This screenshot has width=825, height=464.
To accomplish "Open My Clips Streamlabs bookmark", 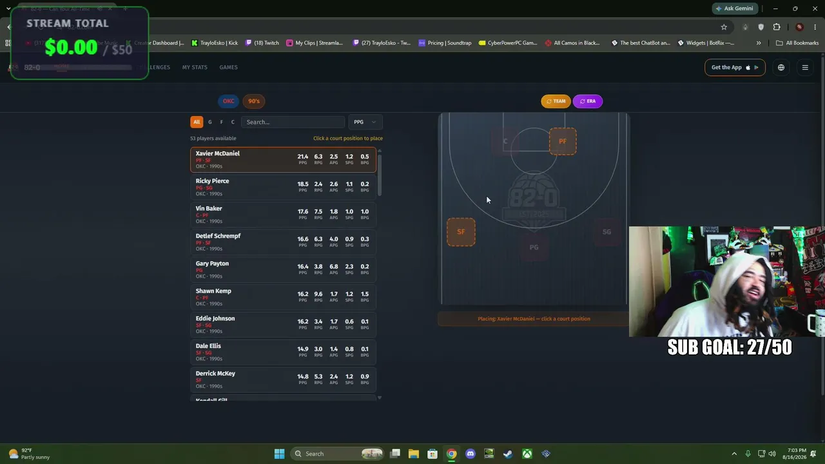I will (x=315, y=43).
